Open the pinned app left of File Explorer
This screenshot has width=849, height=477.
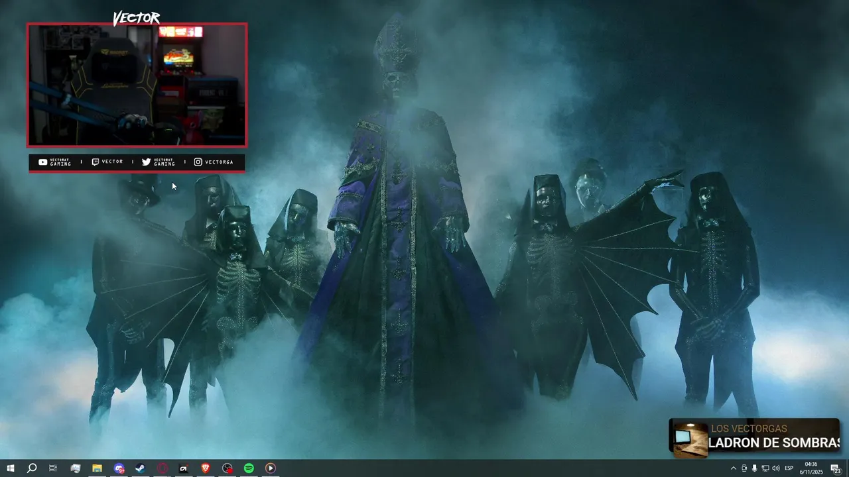(x=76, y=468)
